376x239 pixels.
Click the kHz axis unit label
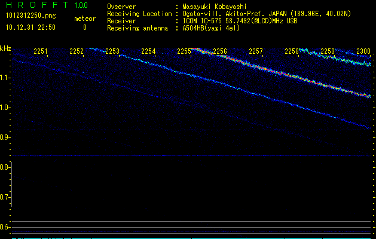(5, 48)
